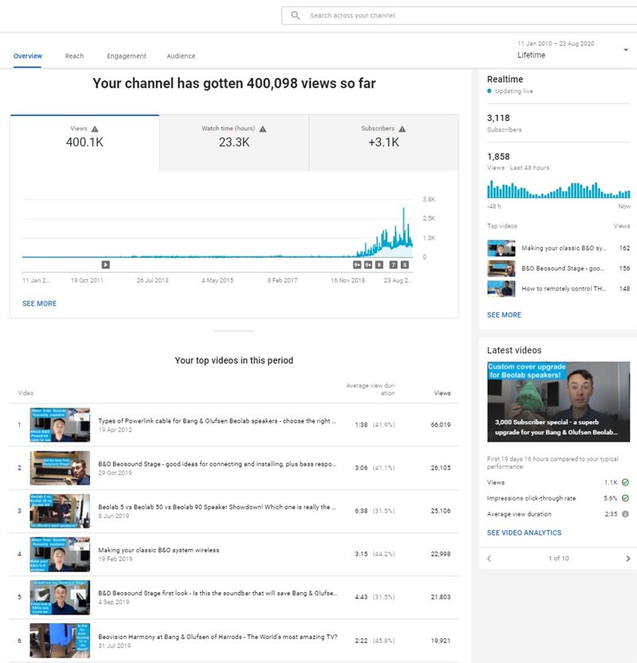The height and width of the screenshot is (663, 637).
Task: Click SEE MORE in Realtime panel
Action: point(504,314)
